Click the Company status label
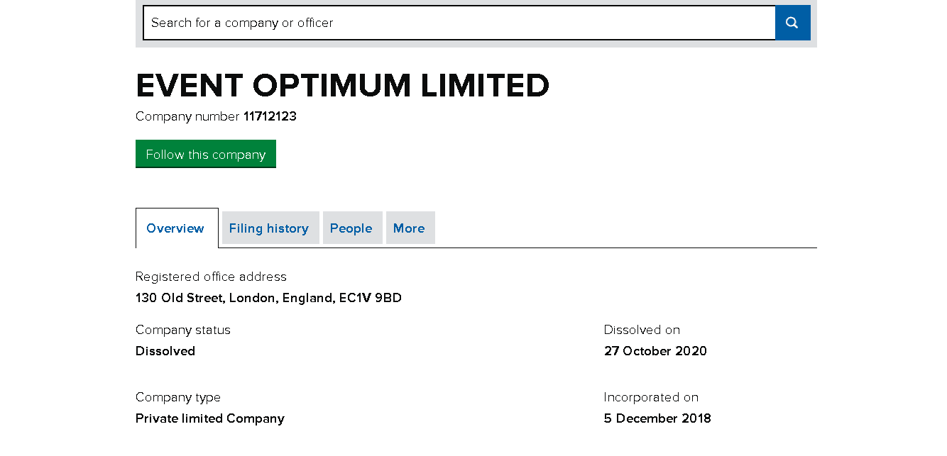Viewport: 947px width, 456px height. 183,330
